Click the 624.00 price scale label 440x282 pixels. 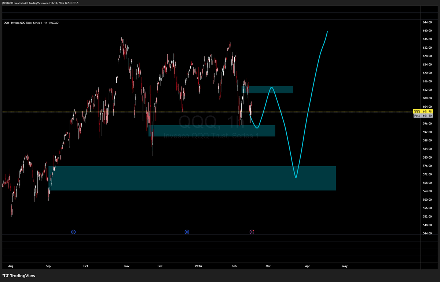pos(428,64)
